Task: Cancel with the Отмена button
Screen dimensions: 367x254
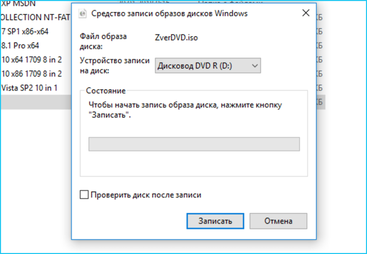Action: 278,221
